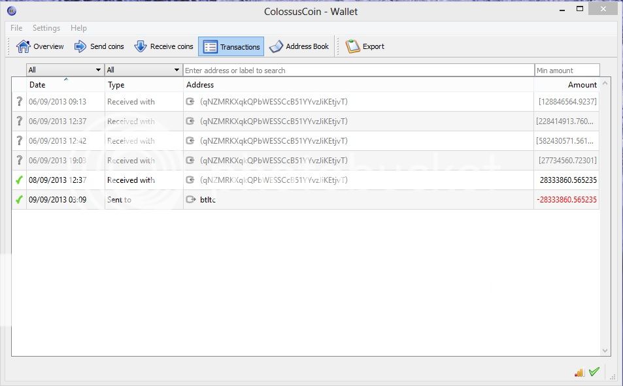Click confirmed green check for 08/09/2013 12:37
Screen dimensions: 623x386
coord(19,180)
